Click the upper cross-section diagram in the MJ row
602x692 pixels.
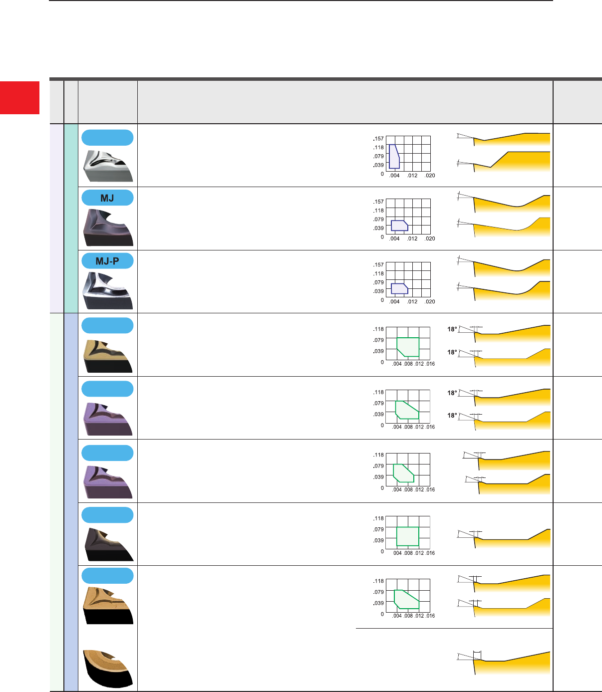coord(504,202)
